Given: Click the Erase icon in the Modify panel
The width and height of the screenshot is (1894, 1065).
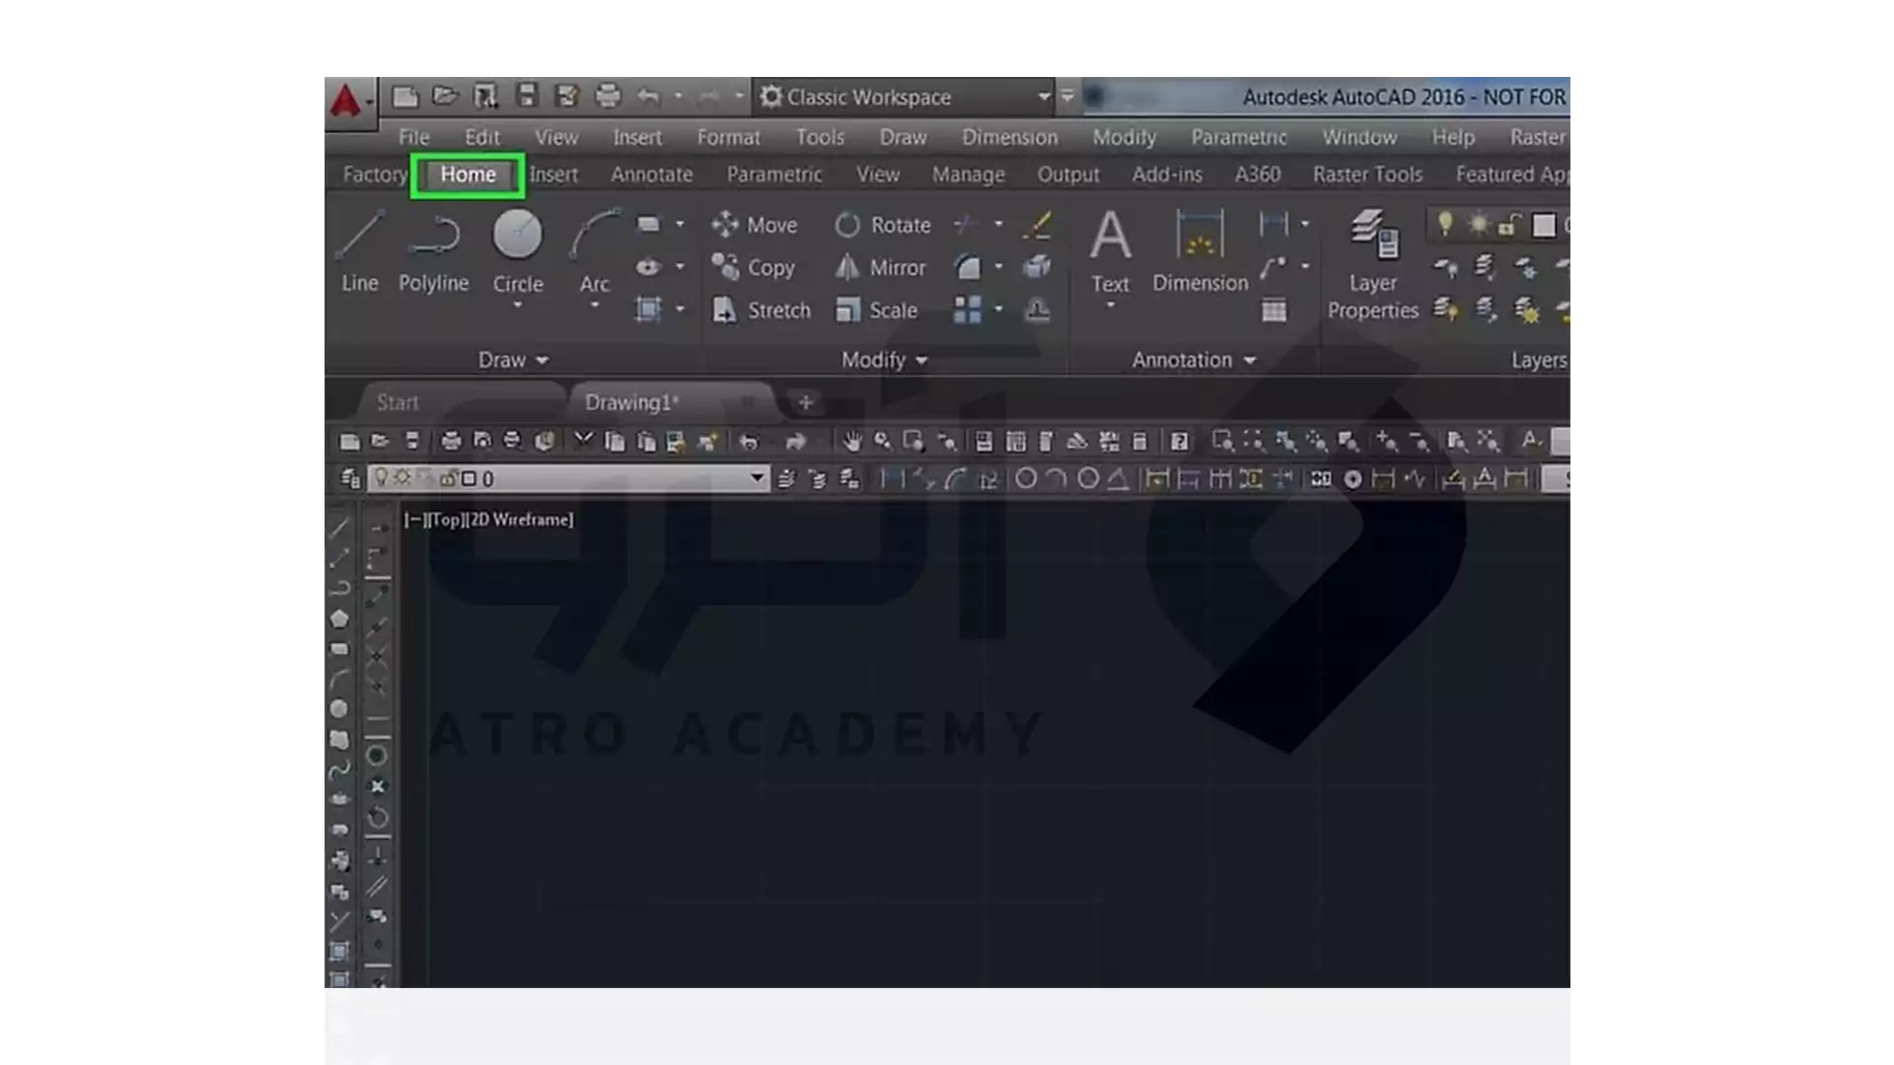Looking at the screenshot, I should point(1037,225).
